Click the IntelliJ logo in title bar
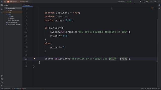This screenshot has width=161, height=90. point(2,2)
